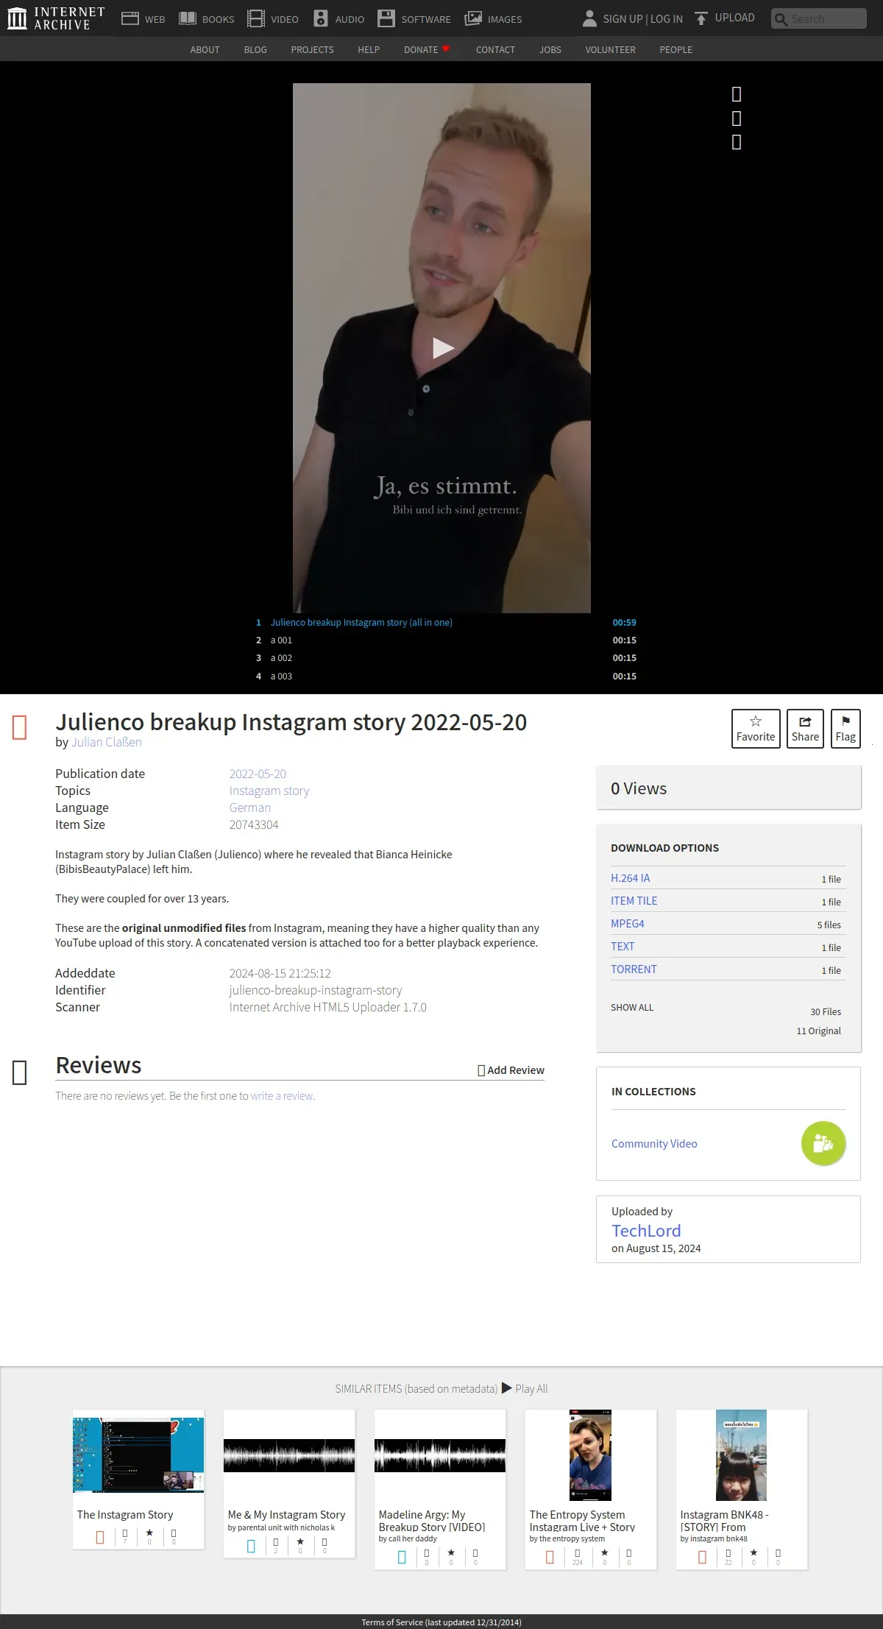Screen dimensions: 883x1629
Task: Open the Volunteer link
Action: pyautogui.click(x=610, y=49)
